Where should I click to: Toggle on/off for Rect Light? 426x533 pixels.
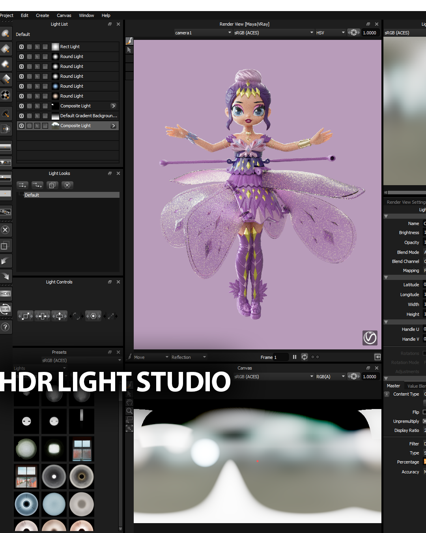point(21,47)
